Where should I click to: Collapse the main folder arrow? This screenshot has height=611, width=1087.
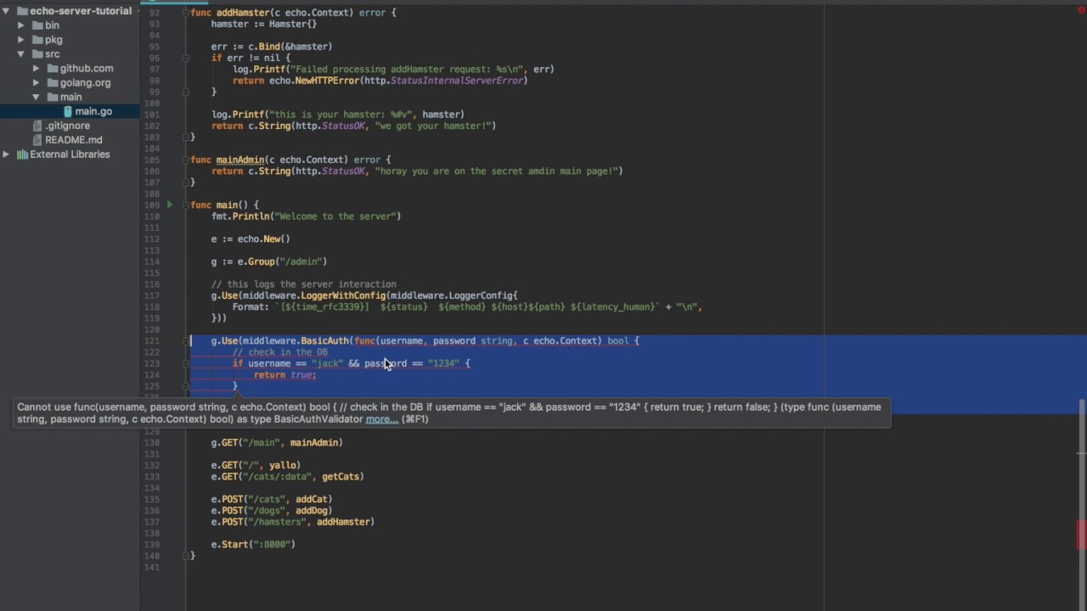37,98
